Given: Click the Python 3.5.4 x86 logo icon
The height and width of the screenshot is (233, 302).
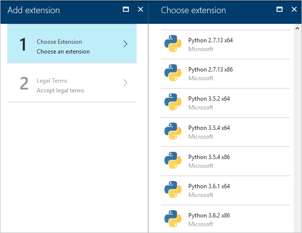Looking at the screenshot, I should [x=173, y=161].
